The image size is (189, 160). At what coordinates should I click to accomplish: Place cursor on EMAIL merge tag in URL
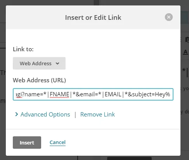[x=113, y=94]
